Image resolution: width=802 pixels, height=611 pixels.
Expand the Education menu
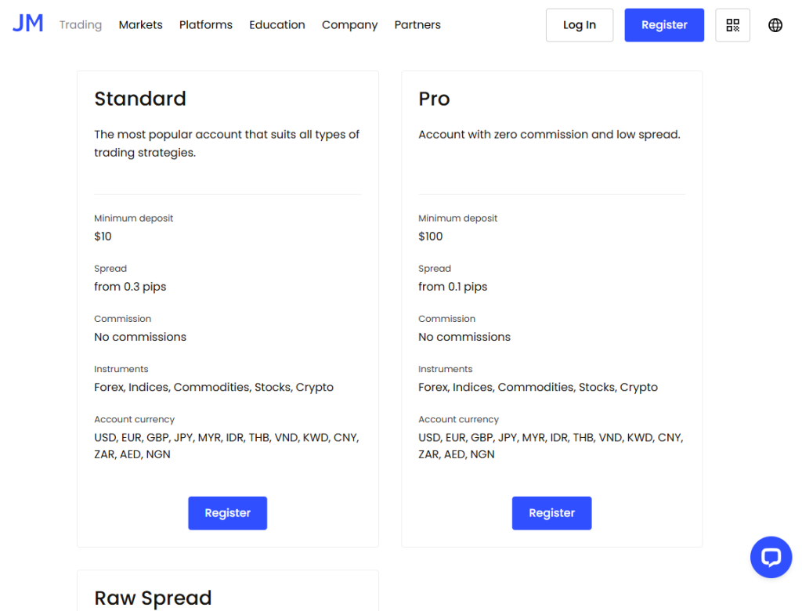tap(277, 25)
